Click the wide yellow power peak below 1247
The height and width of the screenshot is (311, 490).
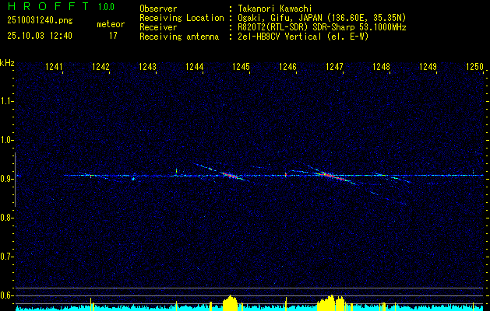point(330,303)
